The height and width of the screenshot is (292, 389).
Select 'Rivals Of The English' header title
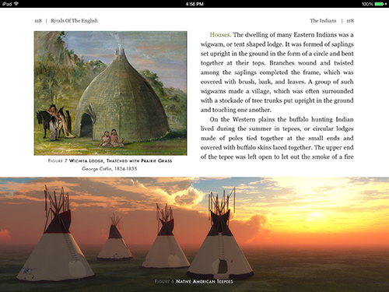click(x=74, y=21)
